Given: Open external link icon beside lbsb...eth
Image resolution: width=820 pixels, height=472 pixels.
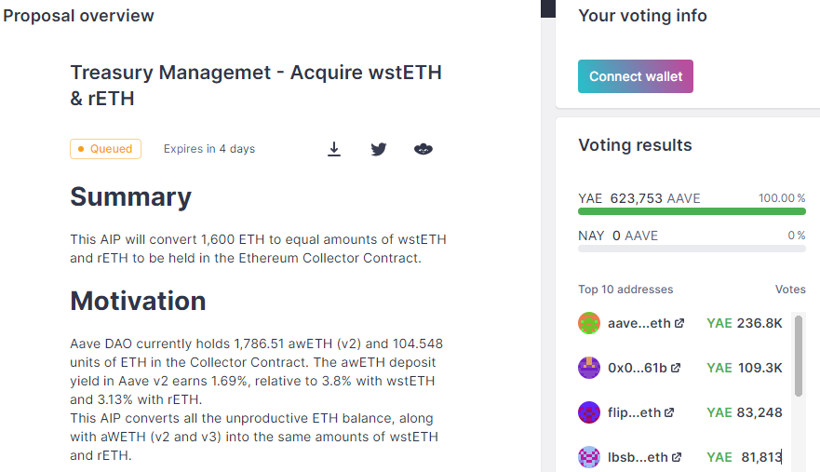Looking at the screenshot, I should pyautogui.click(x=677, y=457).
